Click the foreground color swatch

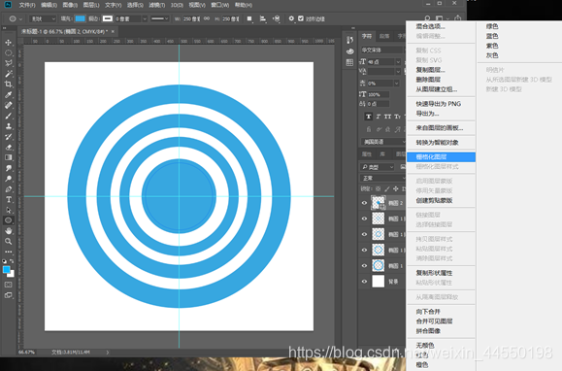click(x=6, y=270)
